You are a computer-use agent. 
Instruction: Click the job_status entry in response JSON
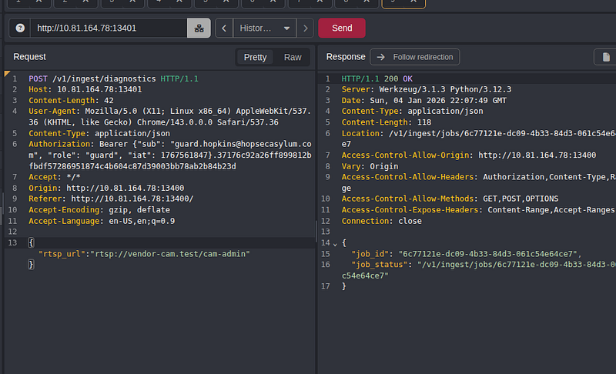click(478, 270)
